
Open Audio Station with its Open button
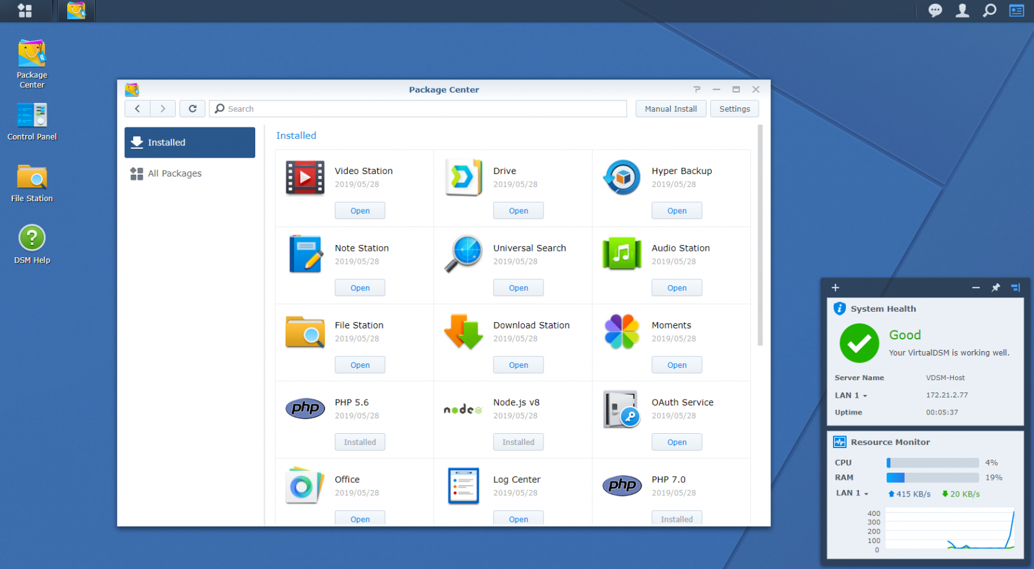(x=677, y=288)
